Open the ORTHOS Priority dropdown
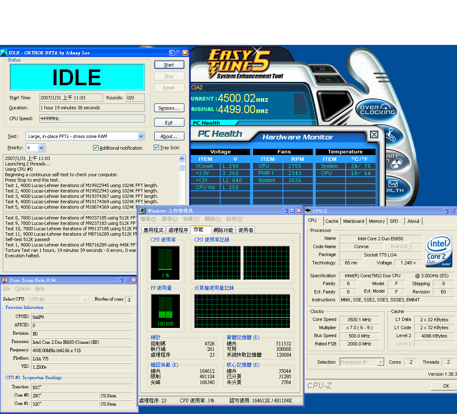Viewport: 457px width, 414px height. [41, 148]
